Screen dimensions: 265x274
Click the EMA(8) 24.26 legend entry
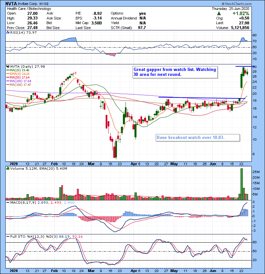click(20, 74)
